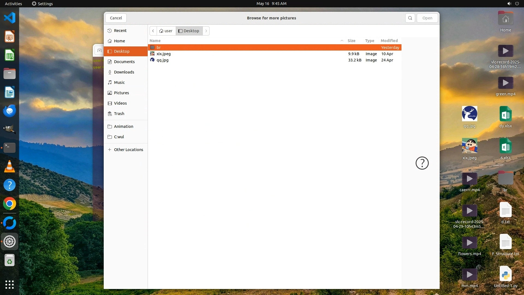524x295 pixels.
Task: Open Videos folder in sidebar
Action: [x=120, y=103]
